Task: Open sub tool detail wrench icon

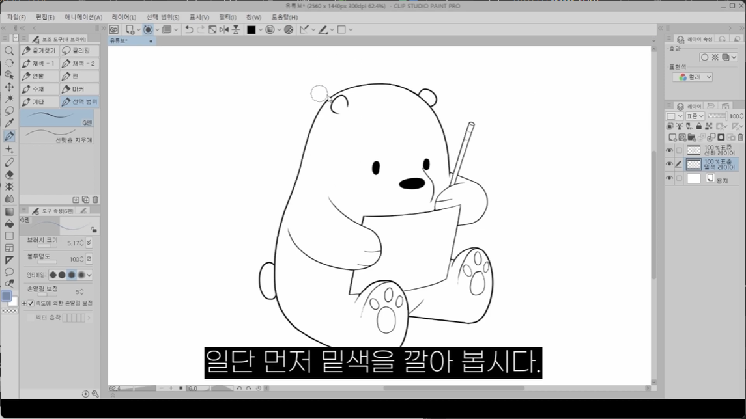Action: point(95,394)
